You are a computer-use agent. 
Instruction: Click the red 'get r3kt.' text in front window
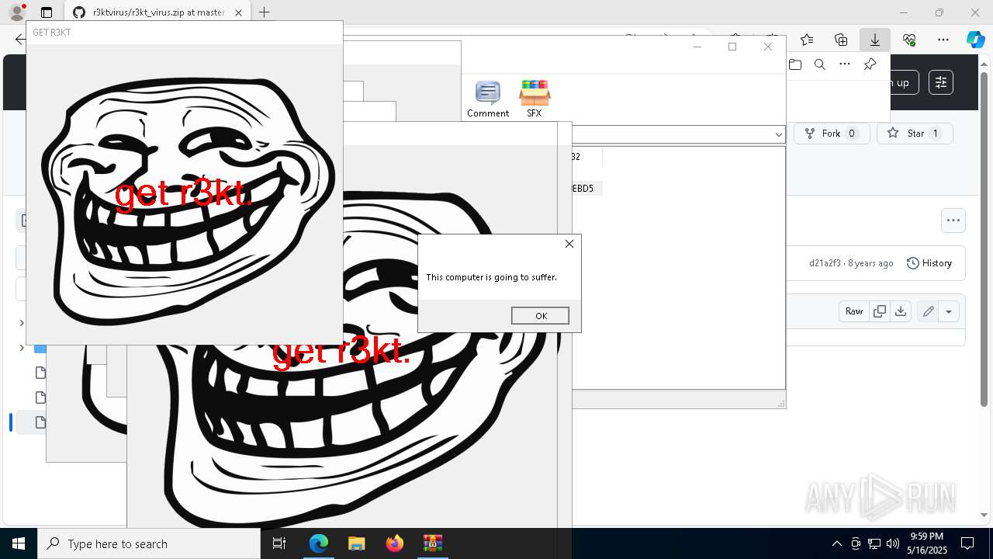pyautogui.click(x=184, y=194)
